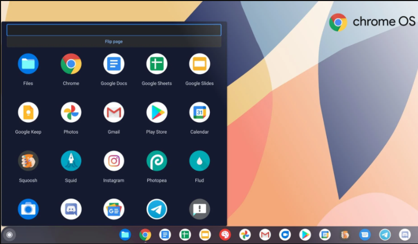Launch Discord from the launcher bottom row
This screenshot has height=244, width=418.
(71, 209)
